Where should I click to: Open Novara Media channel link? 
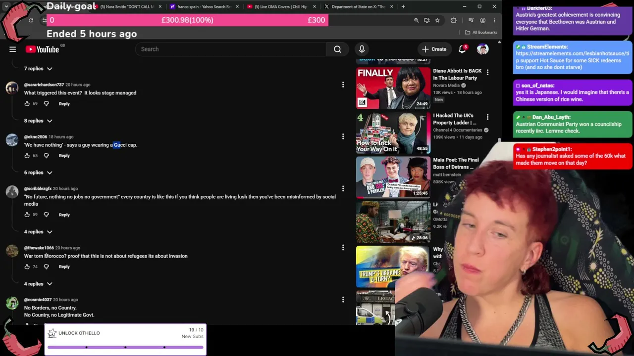(446, 86)
